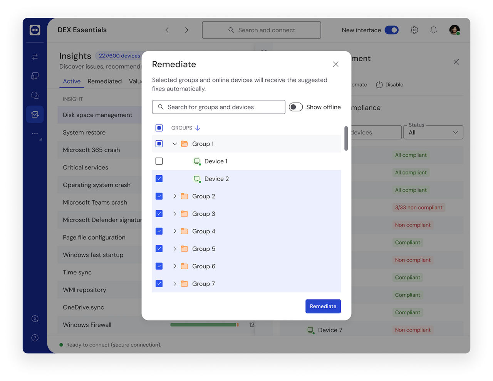
Task: Enable Show offline devices
Action: tap(296, 107)
